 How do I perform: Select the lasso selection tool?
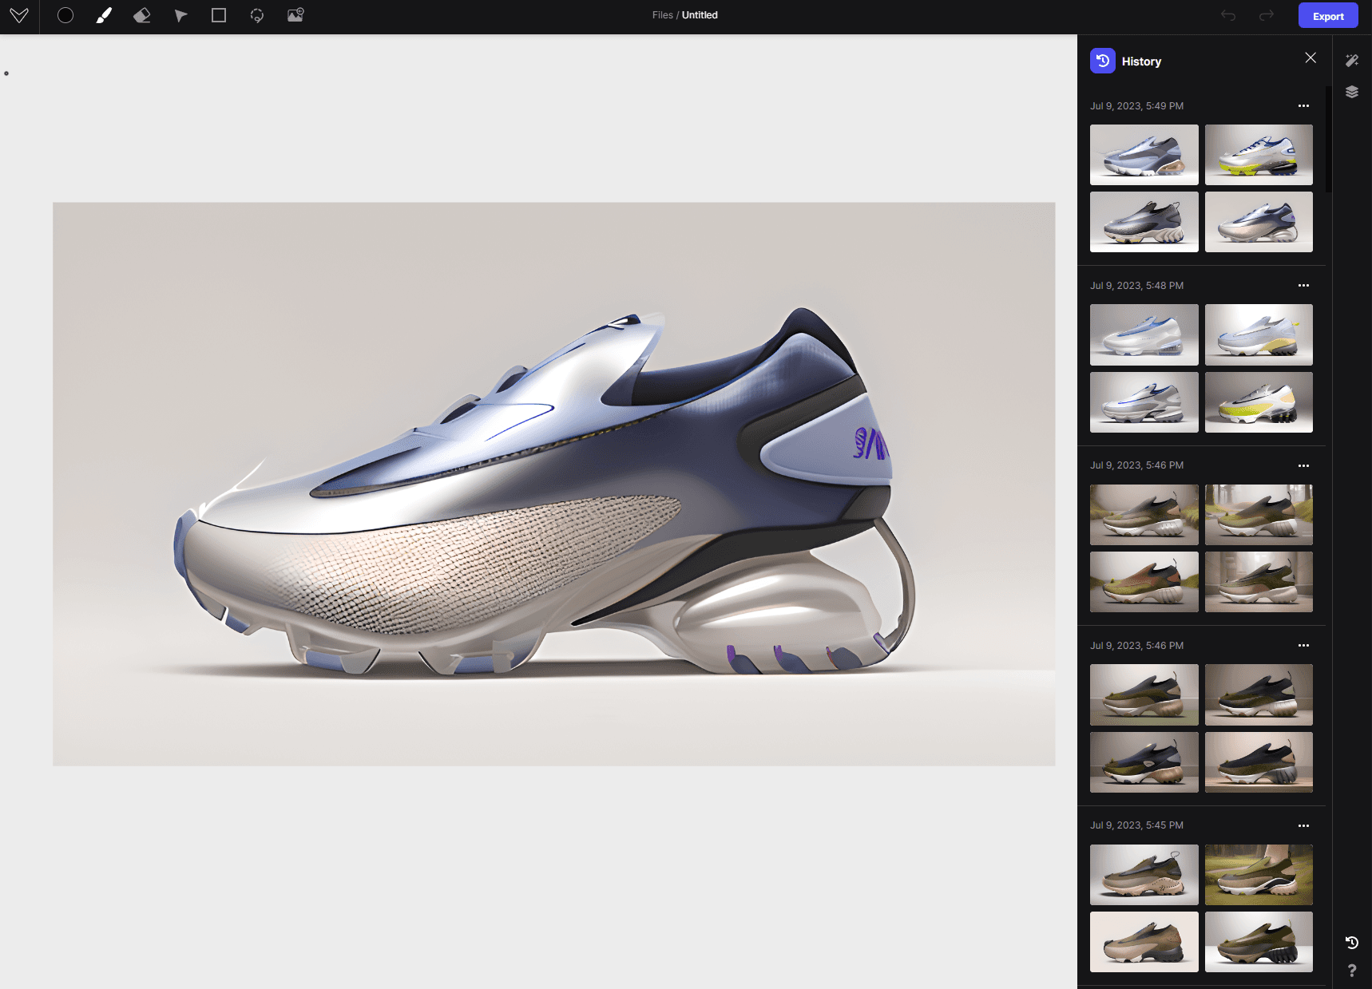pos(257,16)
